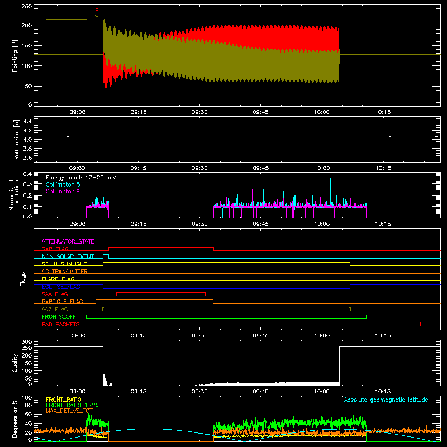Screen dimensions: 447x447
Task: Select the olive Y legend label
Action: (97, 17)
